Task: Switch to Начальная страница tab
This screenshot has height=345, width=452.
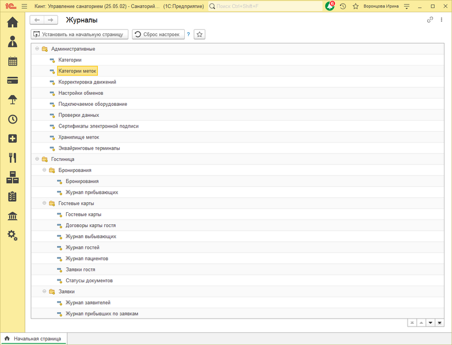Action: point(33,339)
